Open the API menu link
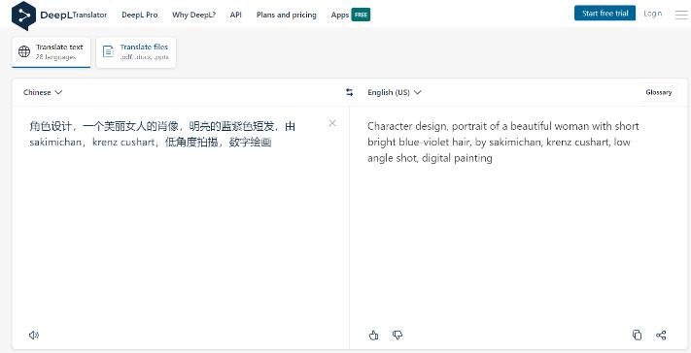 [x=236, y=15]
